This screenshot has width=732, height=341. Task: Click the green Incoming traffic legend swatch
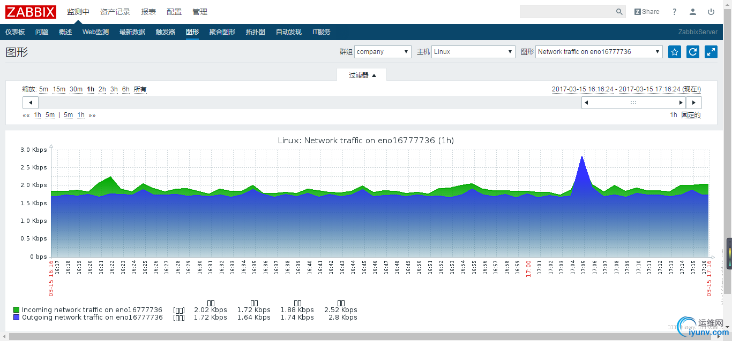coord(17,310)
